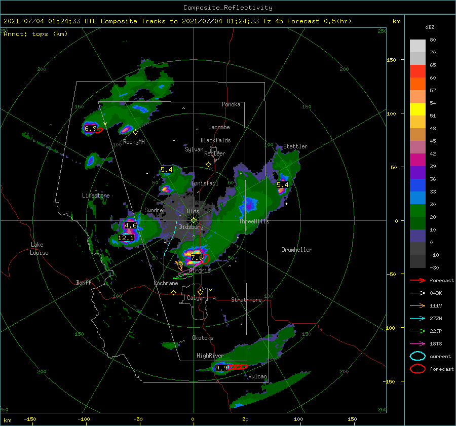Click the red forecast ellipse beside 7.6 storm
The height and width of the screenshot is (426, 456).
[206, 259]
